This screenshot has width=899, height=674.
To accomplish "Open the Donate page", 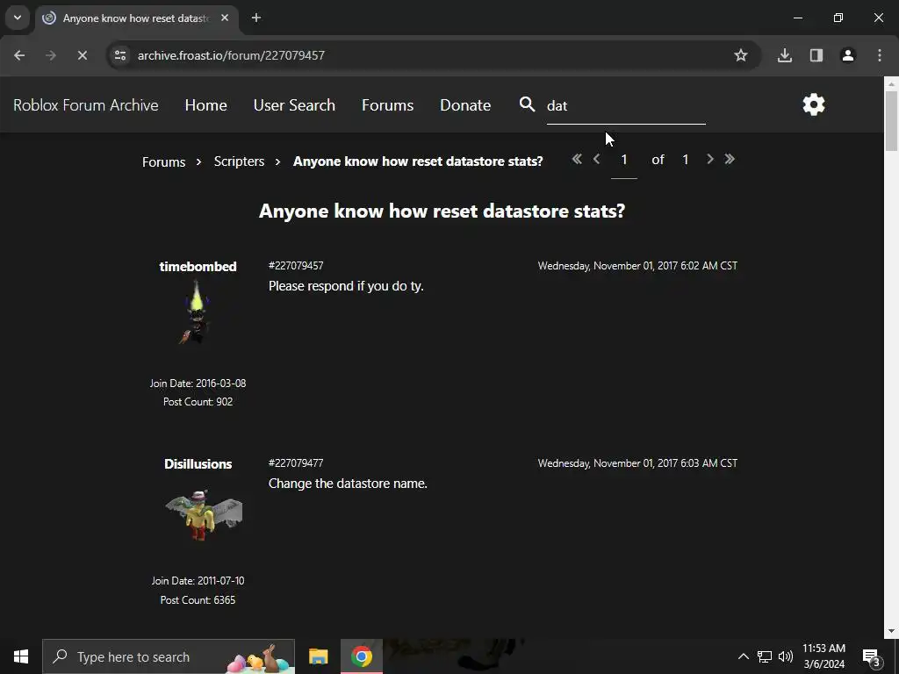I will pyautogui.click(x=465, y=105).
